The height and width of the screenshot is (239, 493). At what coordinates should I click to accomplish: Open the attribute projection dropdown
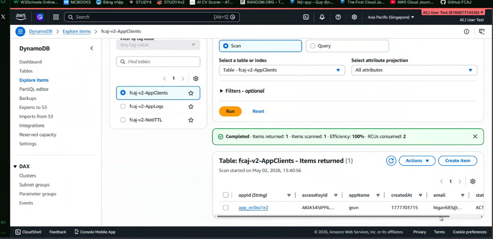[x=414, y=70]
